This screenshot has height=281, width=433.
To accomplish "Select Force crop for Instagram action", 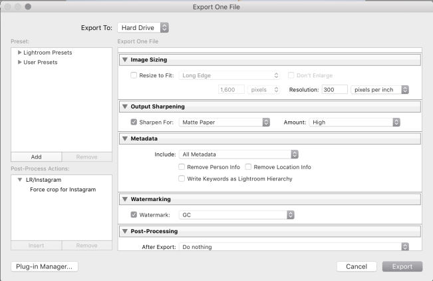I will click(63, 190).
